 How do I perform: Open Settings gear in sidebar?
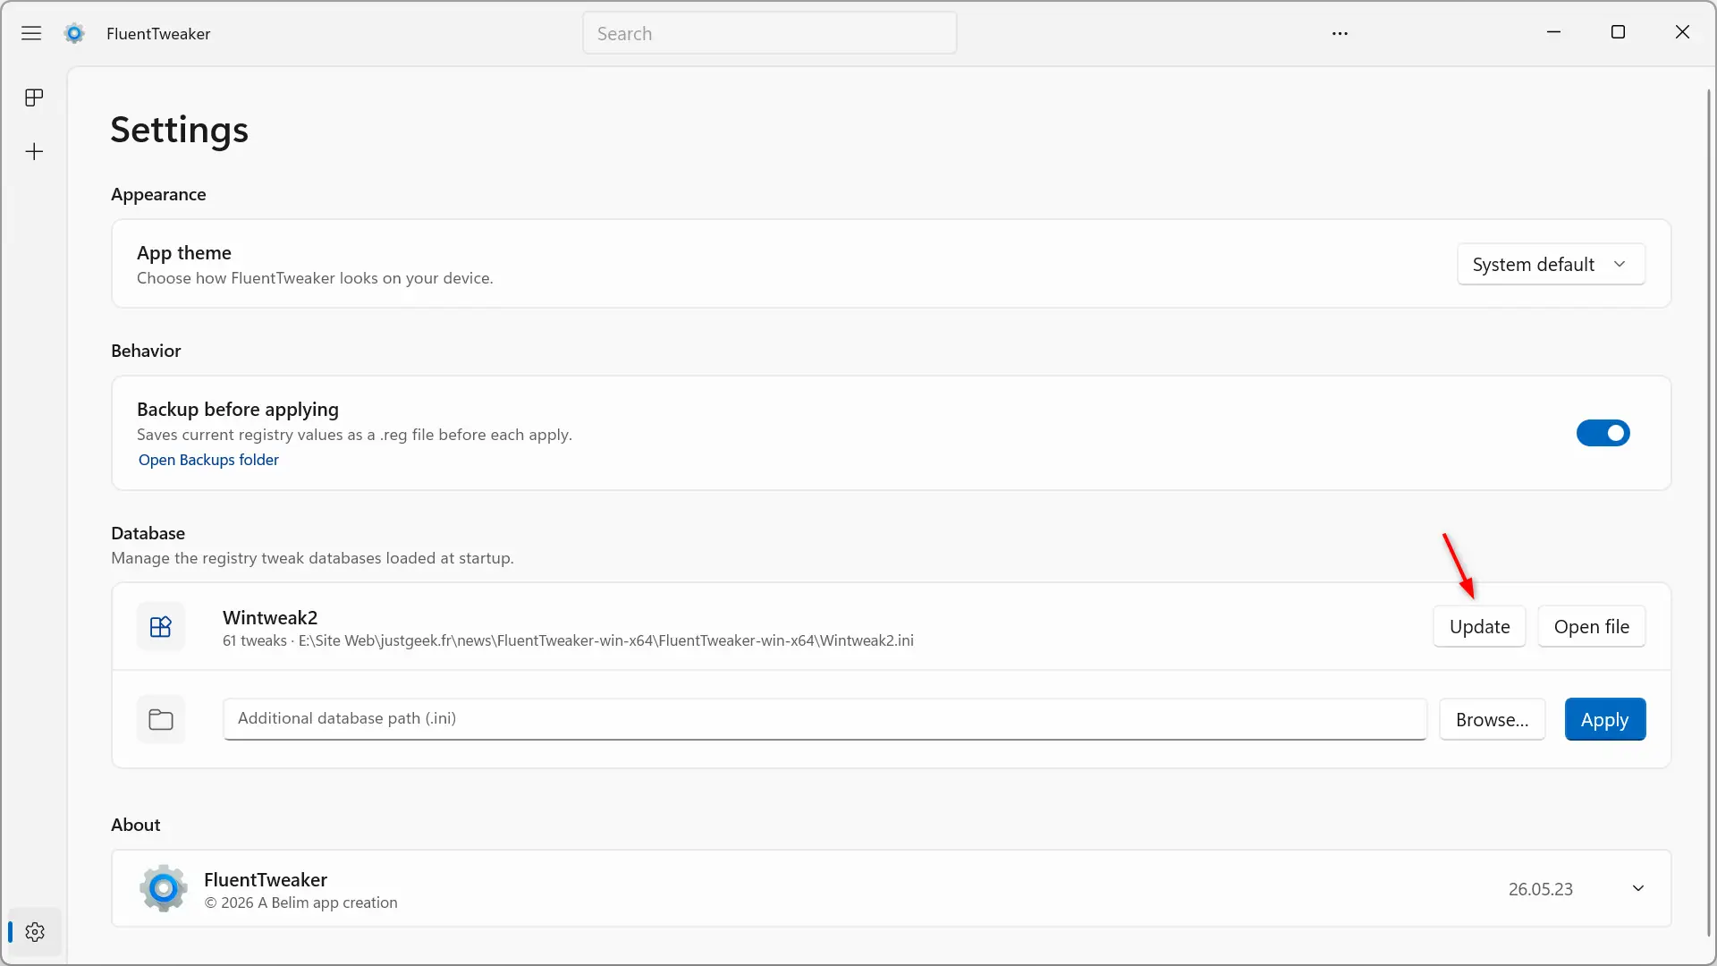(35, 932)
